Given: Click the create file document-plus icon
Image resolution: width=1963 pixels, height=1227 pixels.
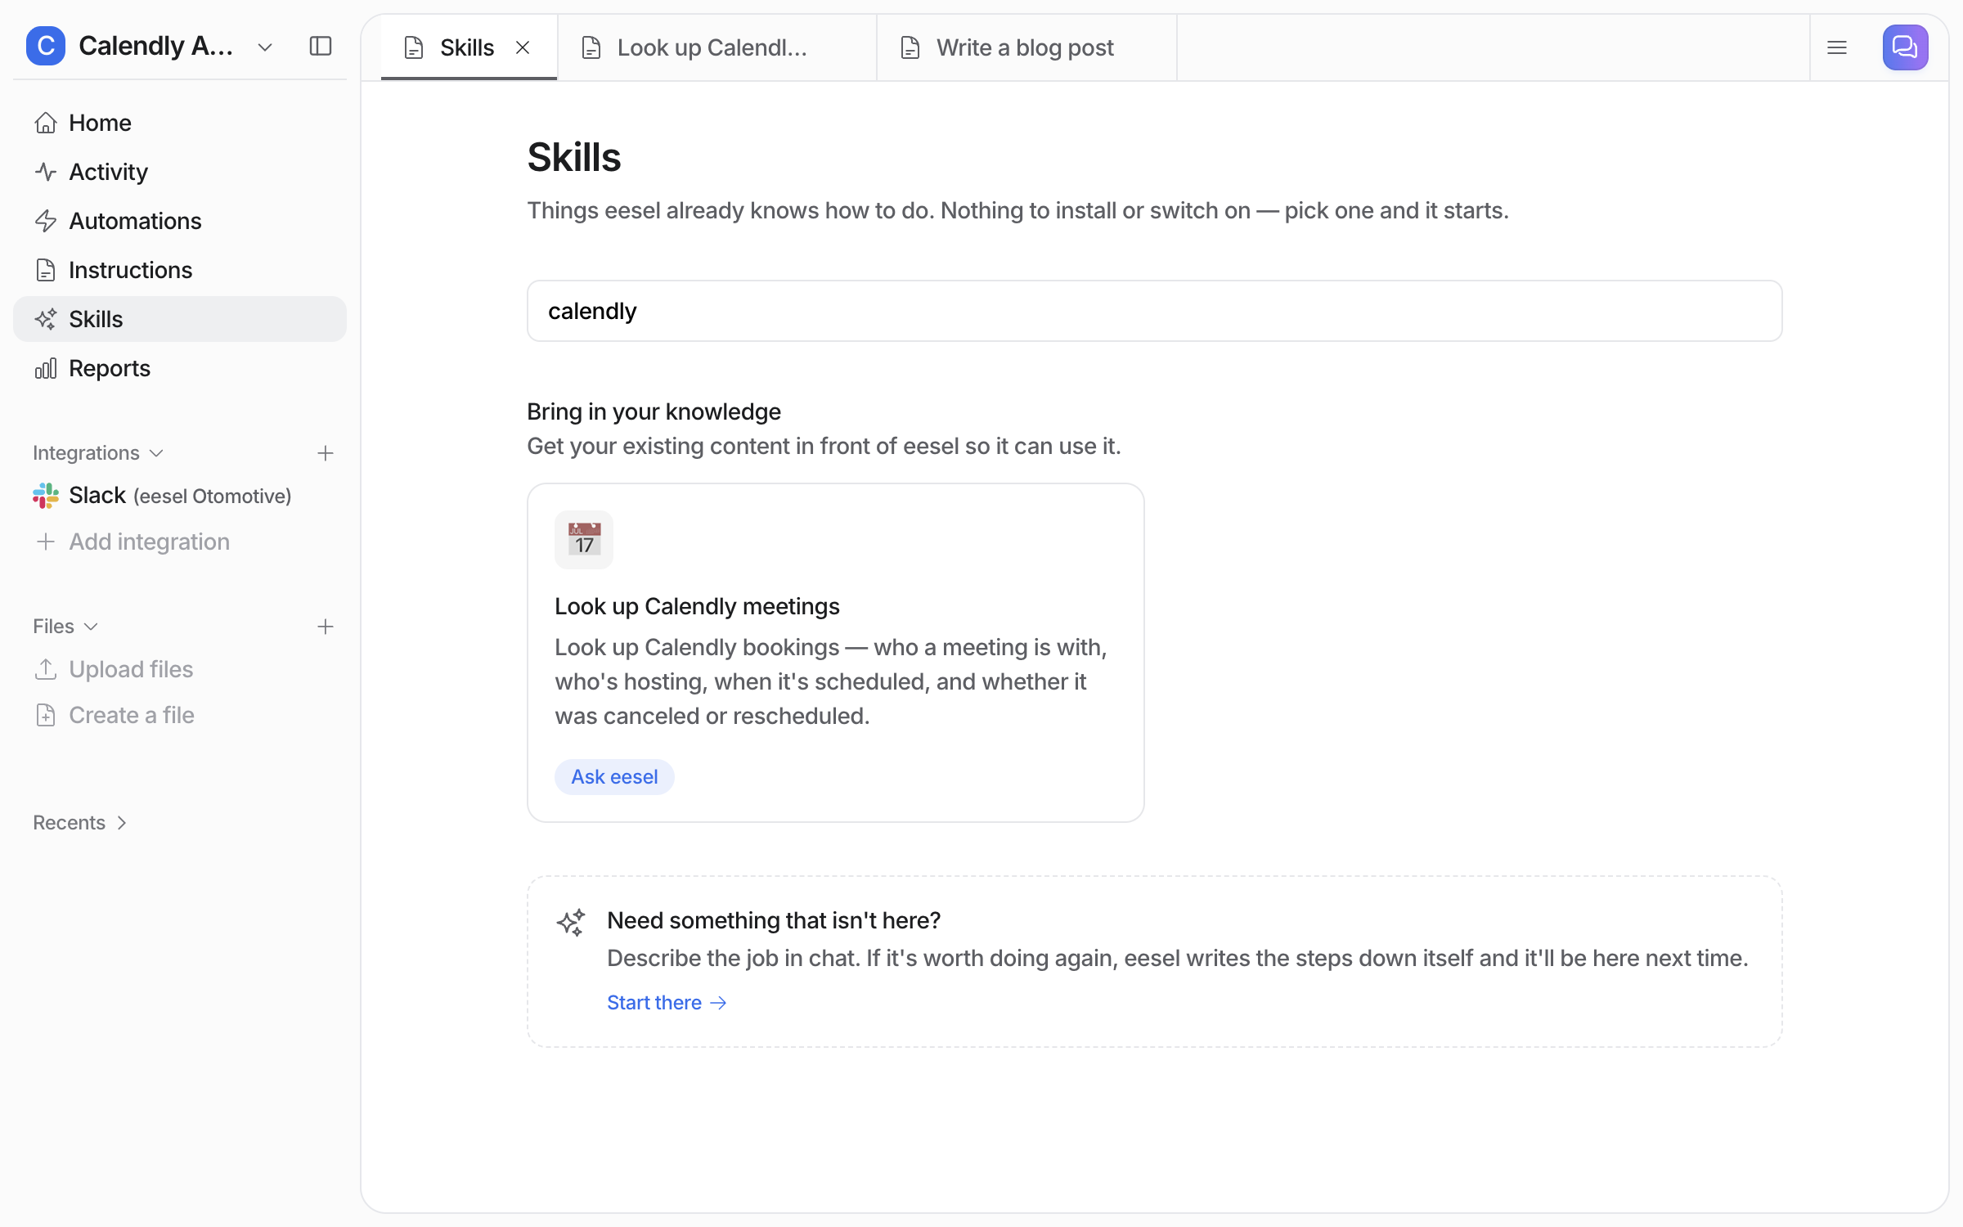Looking at the screenshot, I should 46,715.
